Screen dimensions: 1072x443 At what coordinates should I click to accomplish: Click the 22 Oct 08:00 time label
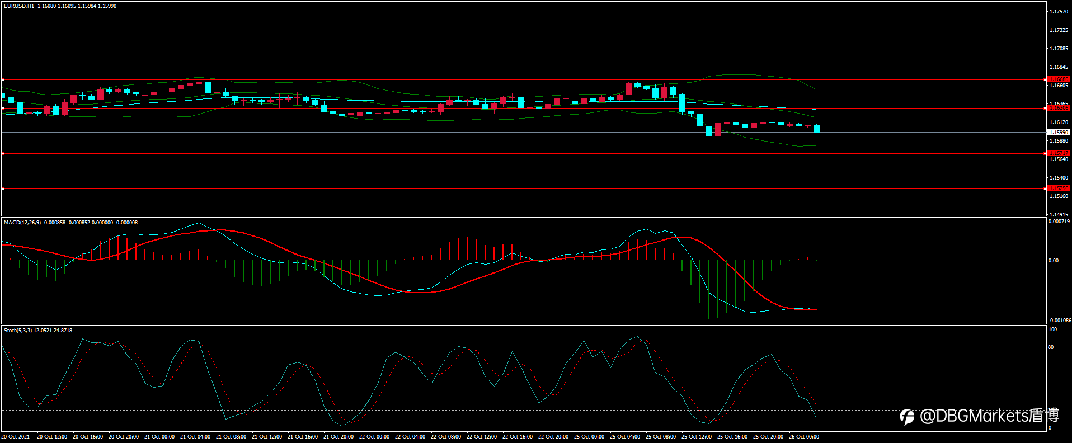[x=446, y=437]
